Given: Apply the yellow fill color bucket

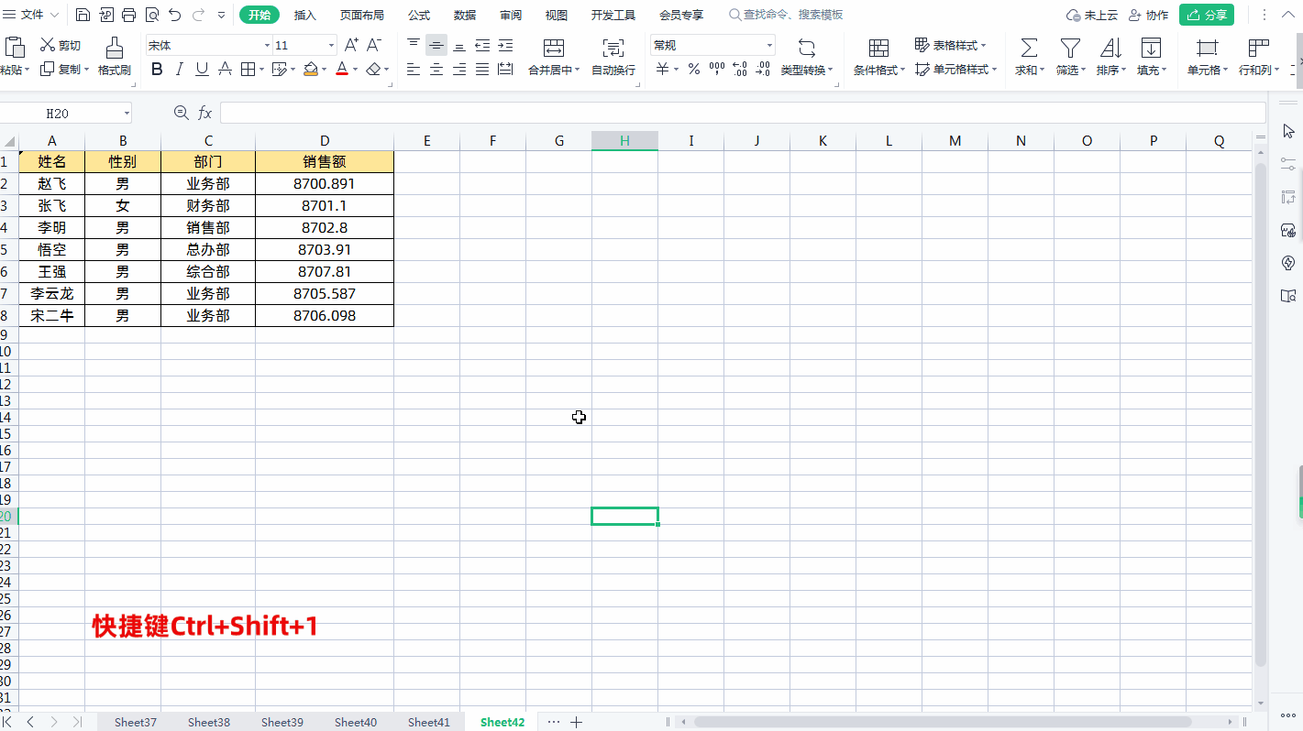Looking at the screenshot, I should point(311,69).
